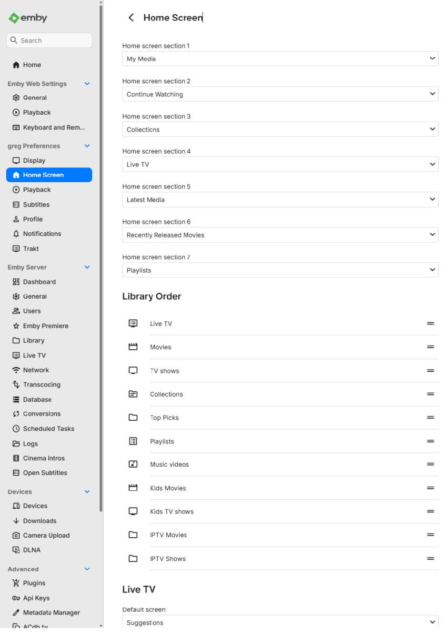Open Subtitles preferences
444x632 pixels.
coord(36,205)
